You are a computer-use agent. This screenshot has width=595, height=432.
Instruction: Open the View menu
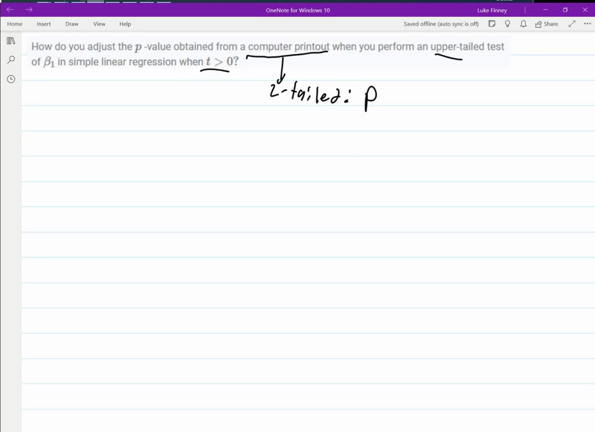tap(99, 24)
